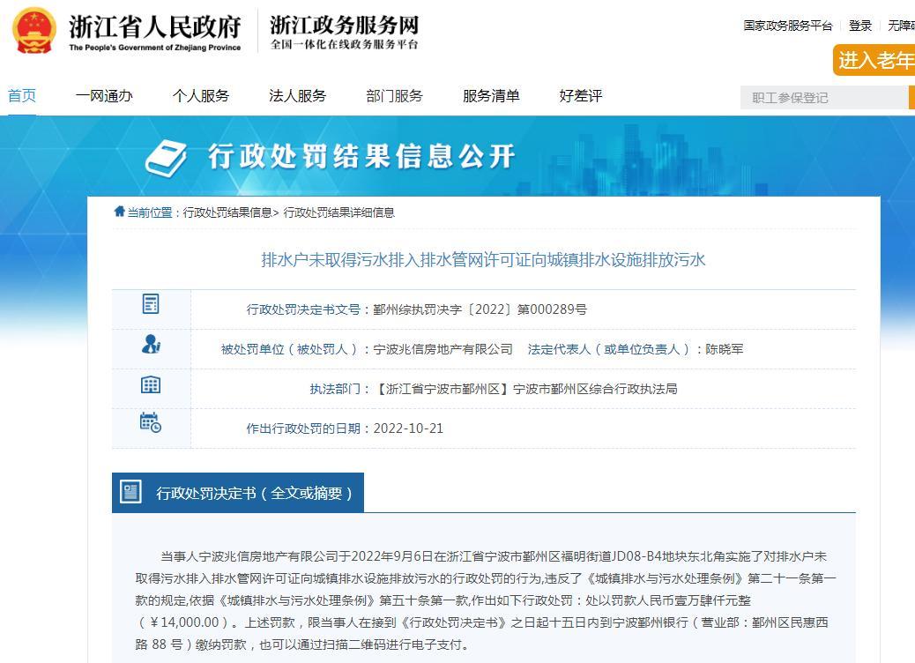915x663 pixels.
Task: Open the 一网通办 menu item
Action: pyautogui.click(x=104, y=96)
